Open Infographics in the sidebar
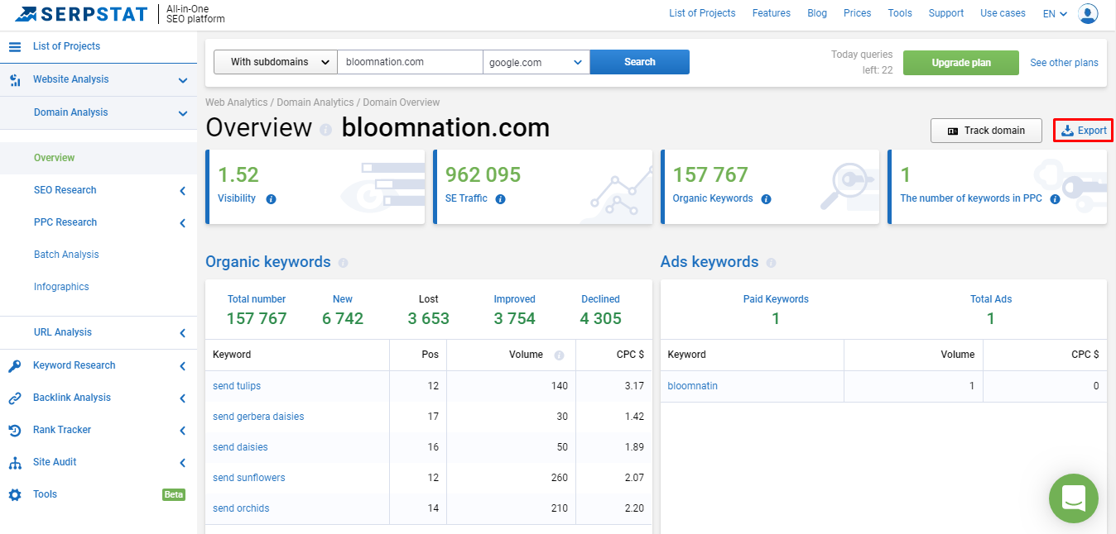 (61, 287)
